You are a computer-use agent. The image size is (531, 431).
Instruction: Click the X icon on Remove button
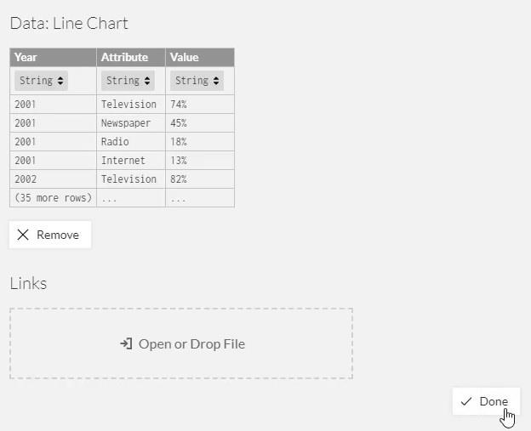click(x=23, y=235)
